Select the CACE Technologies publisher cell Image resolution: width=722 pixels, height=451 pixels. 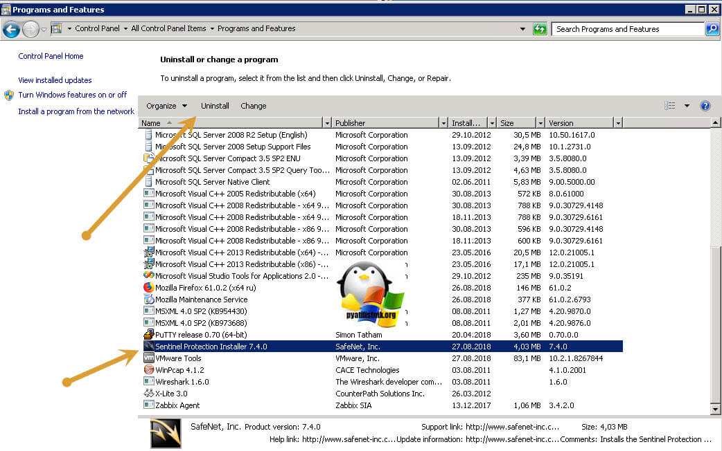tap(367, 370)
